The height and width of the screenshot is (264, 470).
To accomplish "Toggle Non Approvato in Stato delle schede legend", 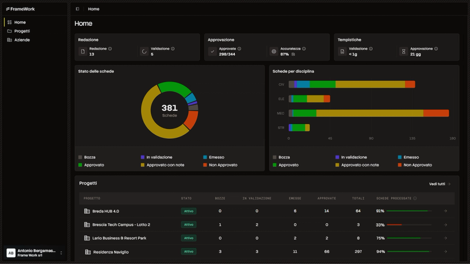I will click(220, 165).
